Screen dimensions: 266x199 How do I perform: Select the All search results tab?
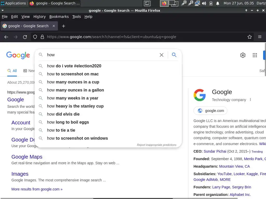12,71
